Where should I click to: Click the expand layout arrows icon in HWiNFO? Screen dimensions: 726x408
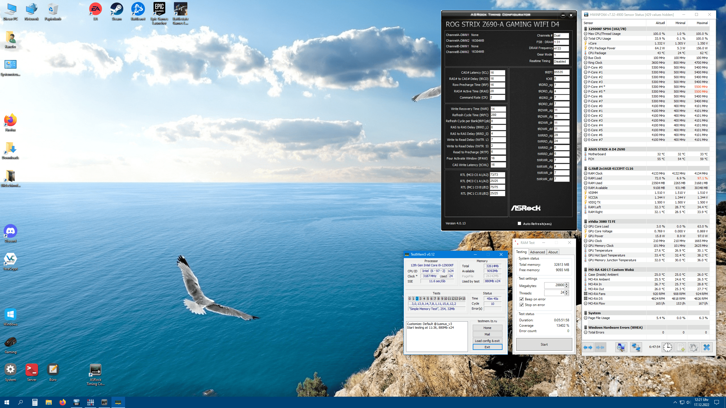(588, 347)
